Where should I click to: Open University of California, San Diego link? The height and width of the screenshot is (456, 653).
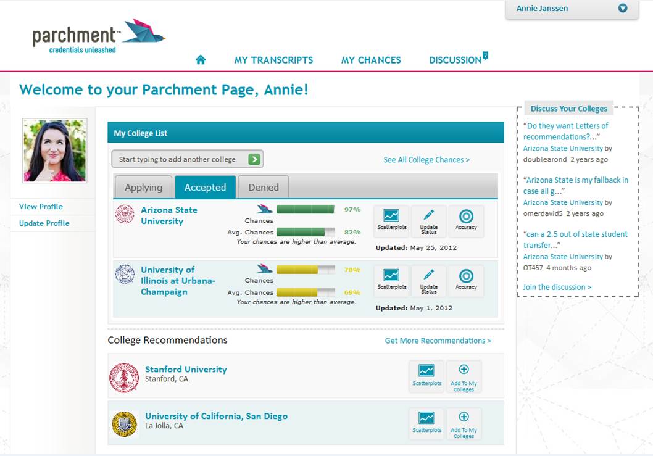tap(216, 416)
